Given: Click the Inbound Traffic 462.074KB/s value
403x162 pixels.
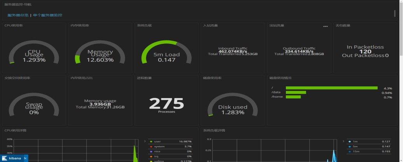Looking at the screenshot, I should (233, 51).
